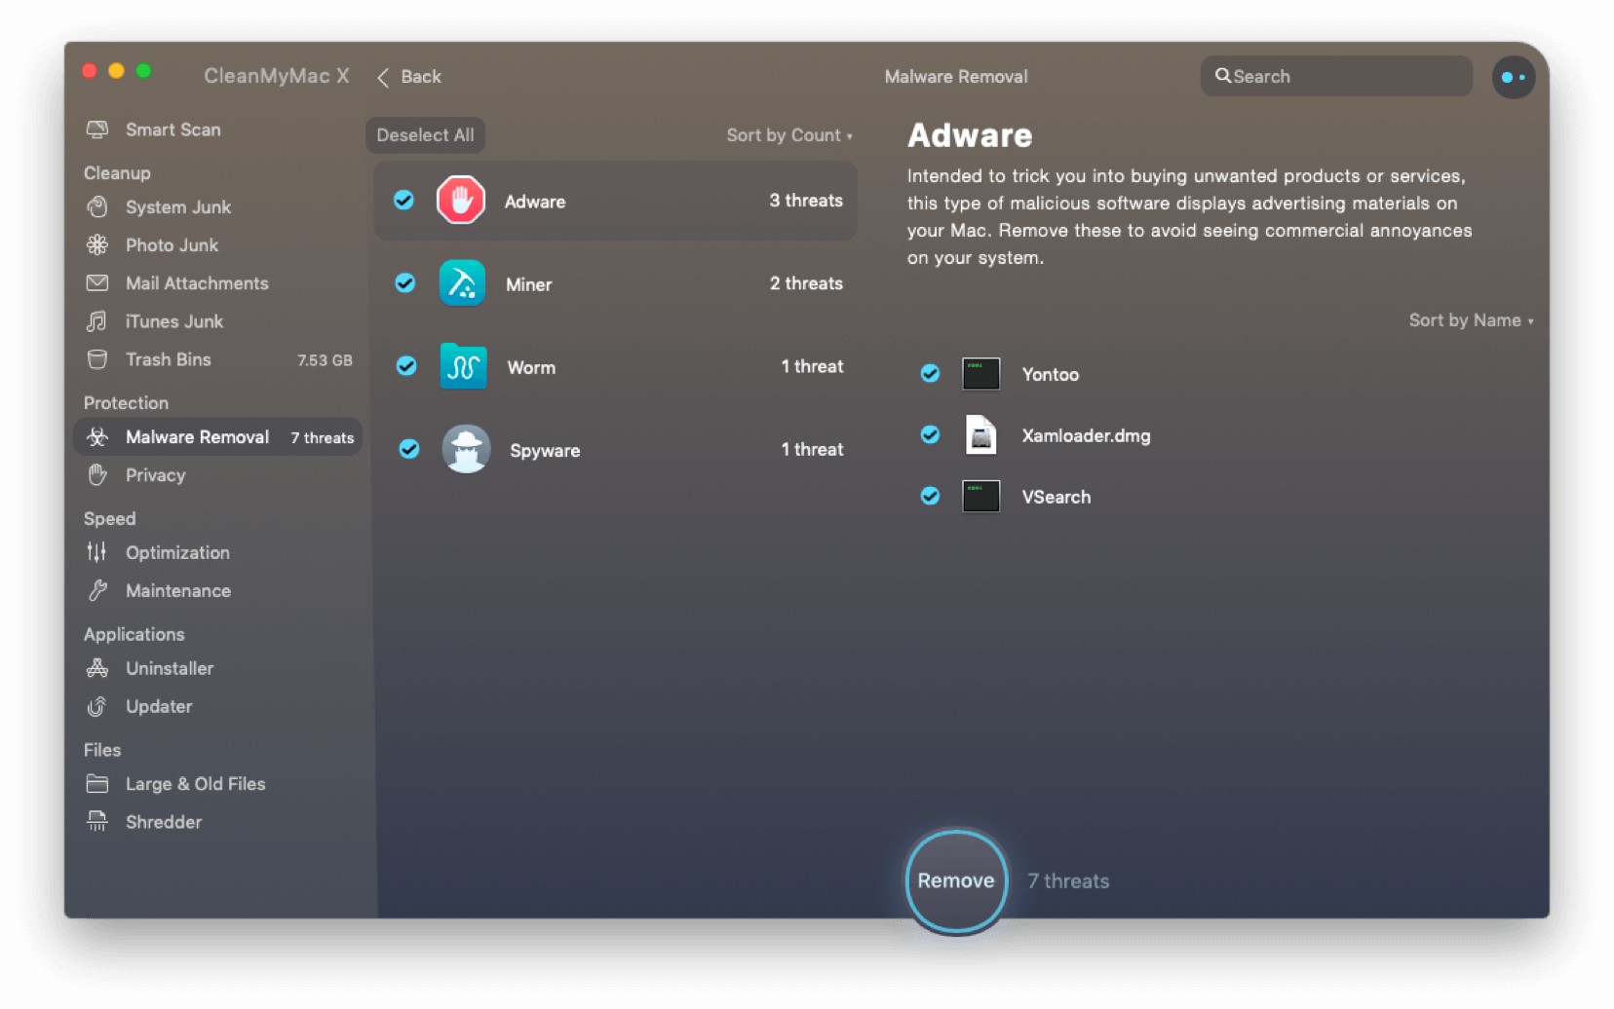Uncheck the Adware category checkbox
The height and width of the screenshot is (1009, 1614).
[403, 201]
